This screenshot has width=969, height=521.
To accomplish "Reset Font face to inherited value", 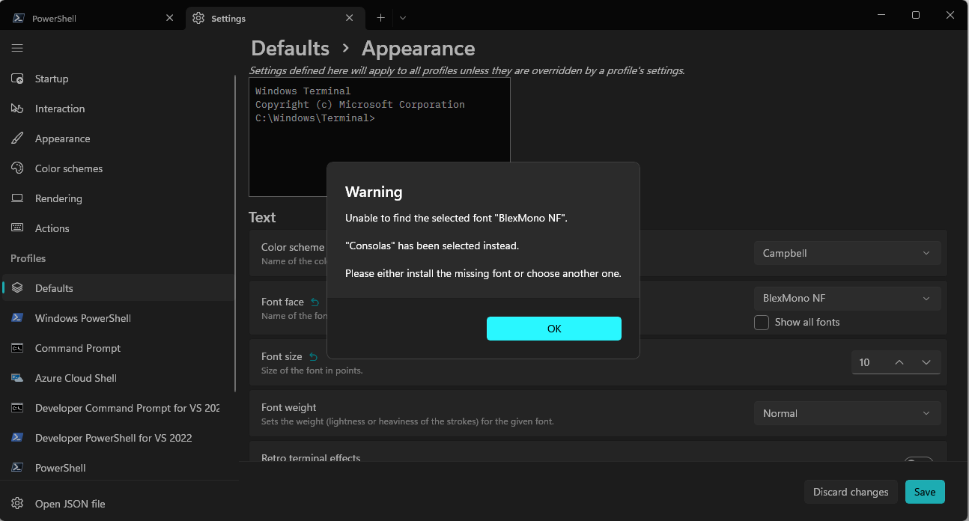I will click(x=315, y=302).
